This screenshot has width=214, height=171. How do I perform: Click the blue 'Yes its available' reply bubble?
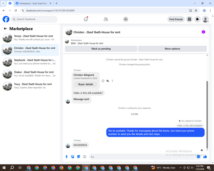[155, 133]
